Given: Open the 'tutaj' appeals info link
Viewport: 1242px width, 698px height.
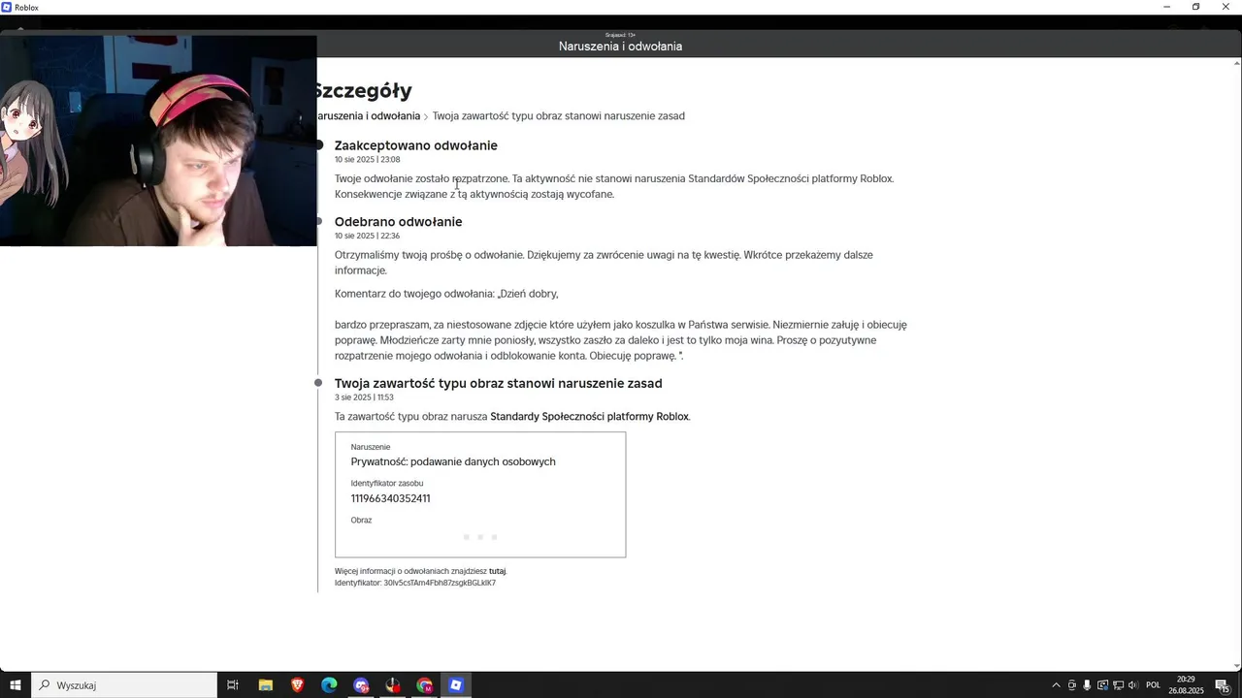Looking at the screenshot, I should pyautogui.click(x=497, y=572).
